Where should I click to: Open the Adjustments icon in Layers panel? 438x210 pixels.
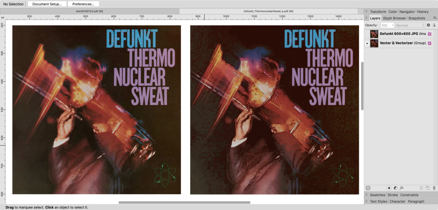pos(396,188)
